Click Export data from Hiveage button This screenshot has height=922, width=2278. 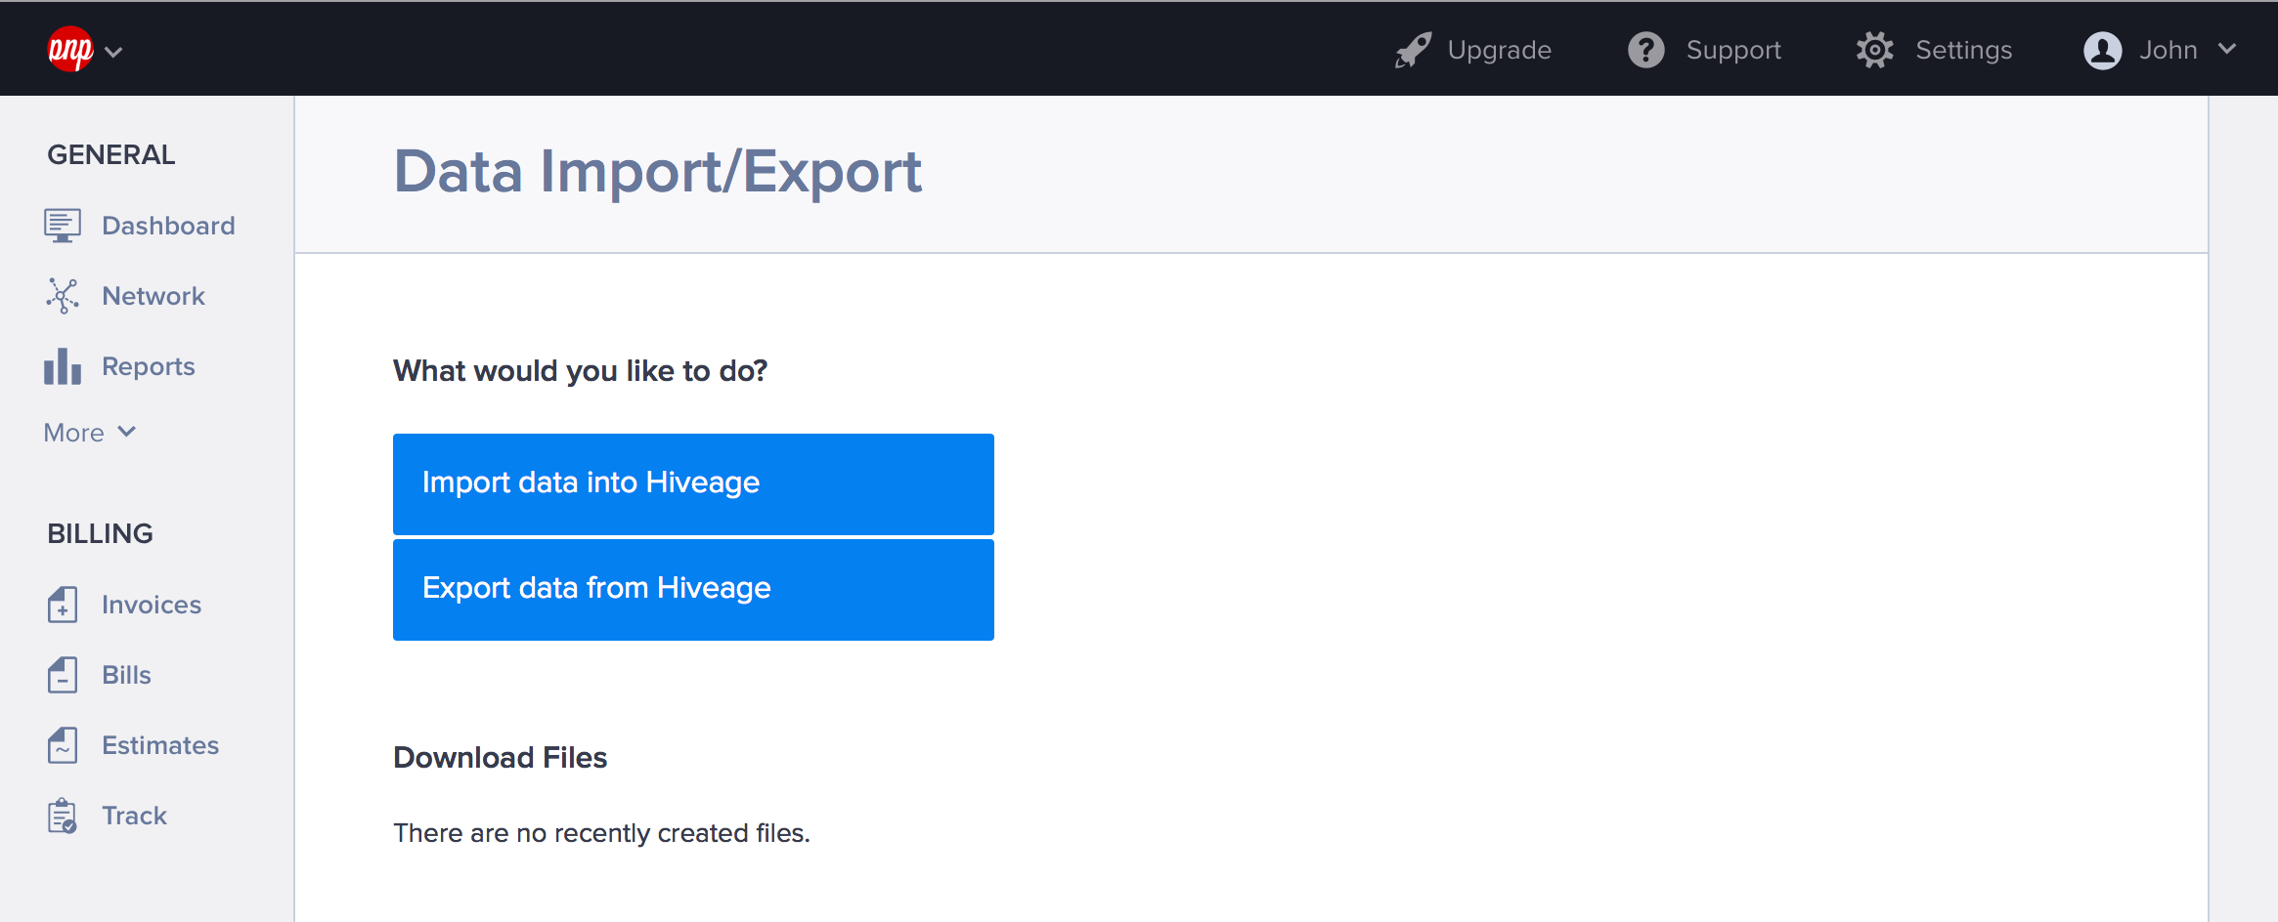click(693, 590)
